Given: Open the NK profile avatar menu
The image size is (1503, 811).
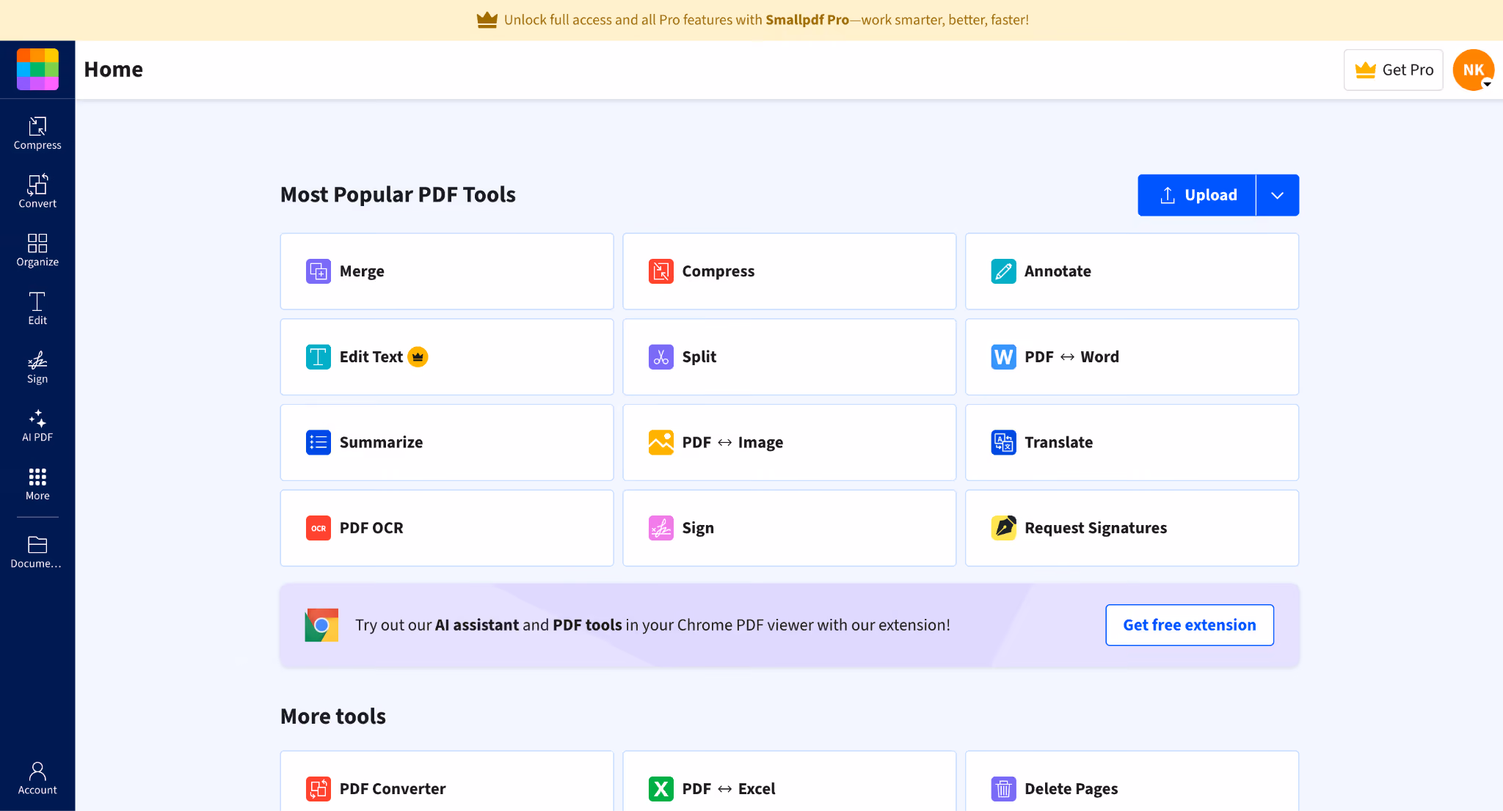Looking at the screenshot, I should tap(1474, 70).
